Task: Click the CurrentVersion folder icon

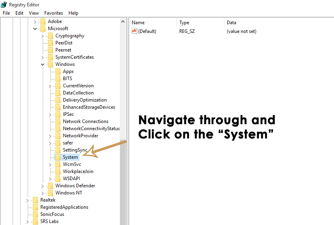Action: [58, 86]
